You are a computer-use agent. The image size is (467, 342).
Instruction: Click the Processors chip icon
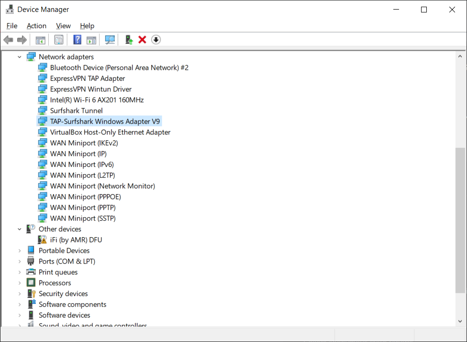pyautogui.click(x=31, y=283)
